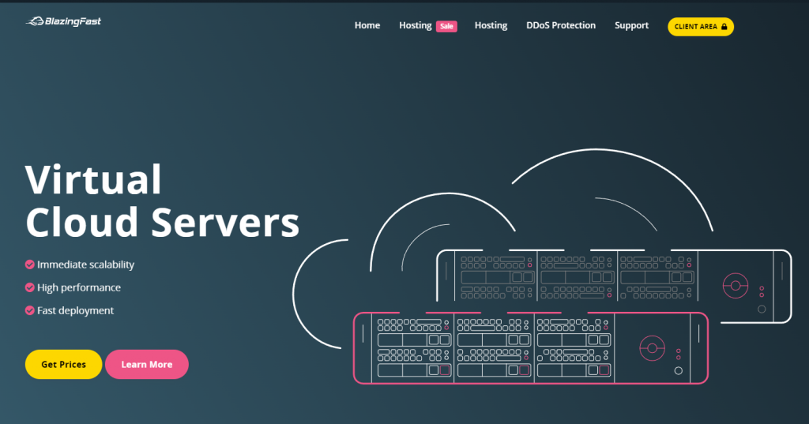Click checkmark icon beside Fast deployment
Image resolution: width=809 pixels, height=424 pixels.
pos(30,310)
